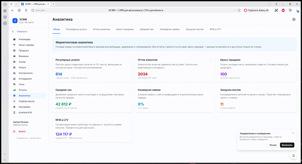Open the Calendar icon in sidebar
The height and width of the screenshot is (164, 302).
tap(14, 39)
